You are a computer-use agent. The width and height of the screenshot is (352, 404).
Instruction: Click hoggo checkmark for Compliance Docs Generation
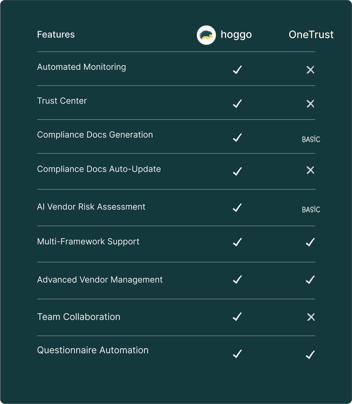(237, 138)
